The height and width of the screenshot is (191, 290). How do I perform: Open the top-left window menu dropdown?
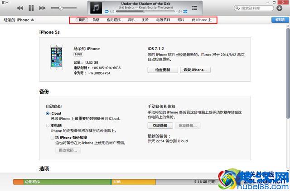point(5,3)
